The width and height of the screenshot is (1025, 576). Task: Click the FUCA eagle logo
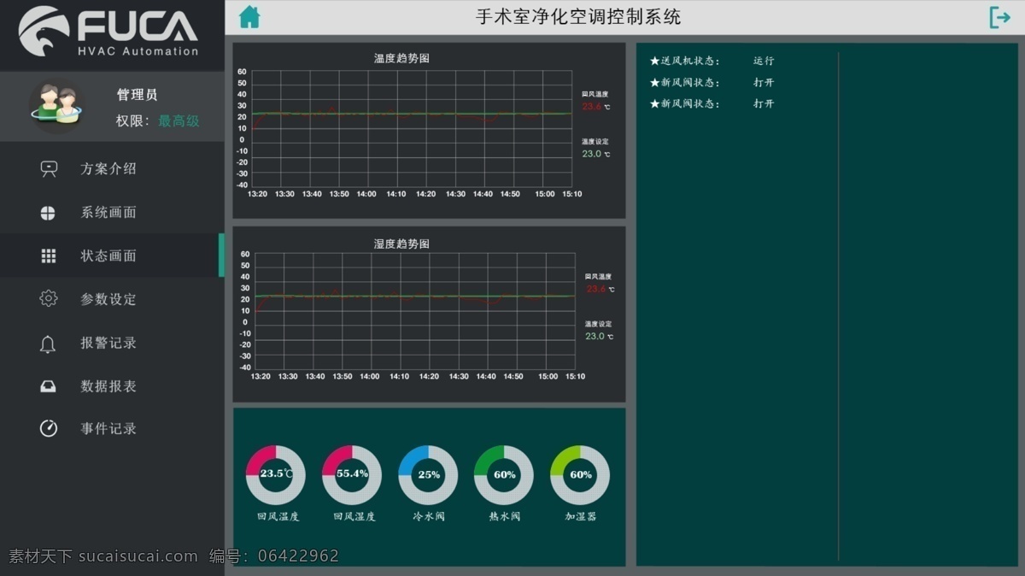pyautogui.click(x=44, y=32)
